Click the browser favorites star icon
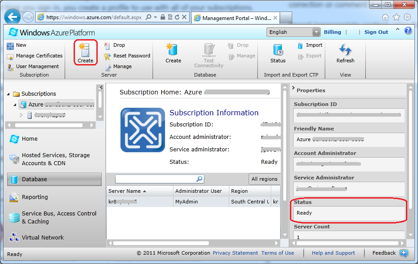 [x=397, y=17]
